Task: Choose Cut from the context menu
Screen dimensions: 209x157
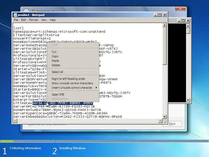Action: point(73,52)
